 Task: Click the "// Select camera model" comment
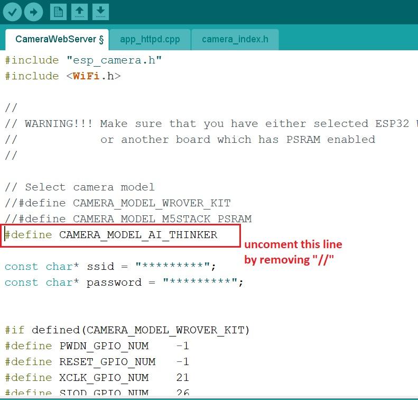79,187
